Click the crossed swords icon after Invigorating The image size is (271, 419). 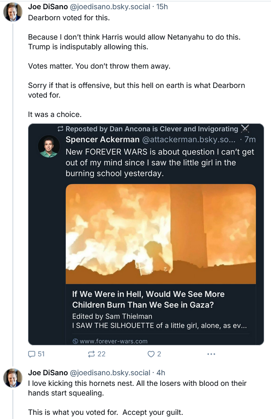pos(245,128)
